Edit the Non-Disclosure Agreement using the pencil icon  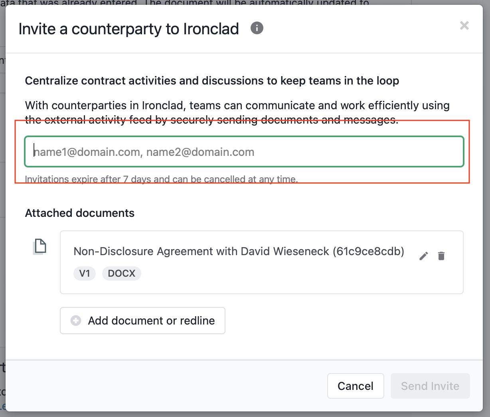pyautogui.click(x=424, y=256)
